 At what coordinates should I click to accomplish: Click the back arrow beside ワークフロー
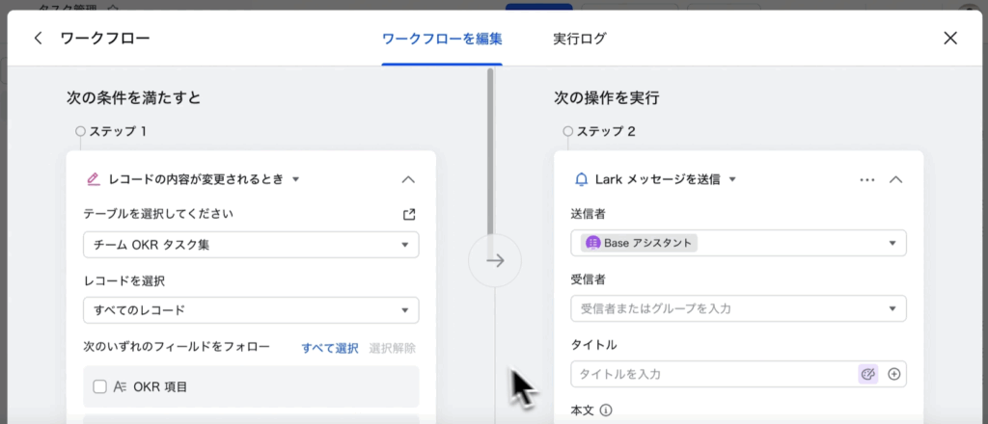click(x=39, y=39)
